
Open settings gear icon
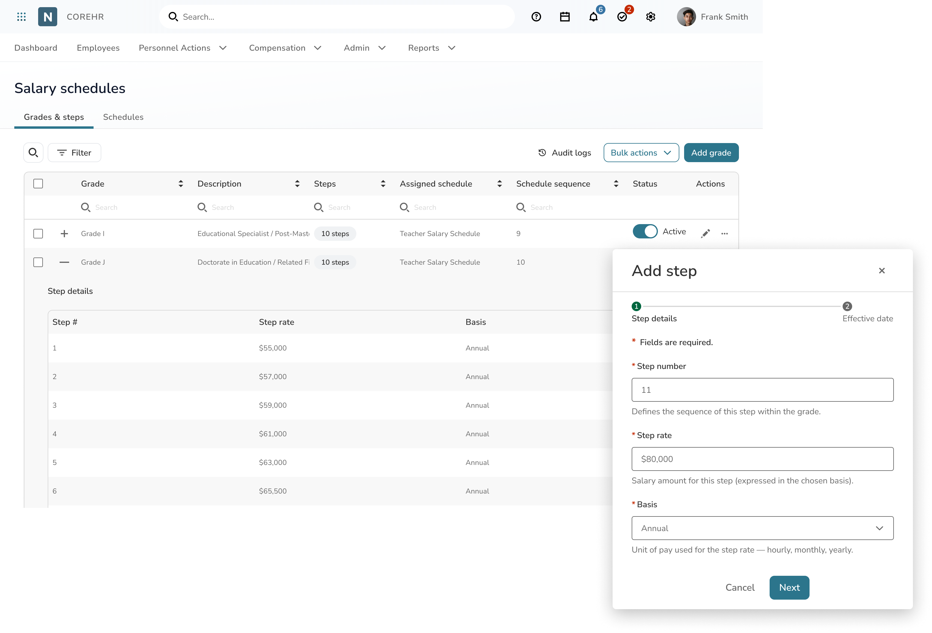[650, 17]
